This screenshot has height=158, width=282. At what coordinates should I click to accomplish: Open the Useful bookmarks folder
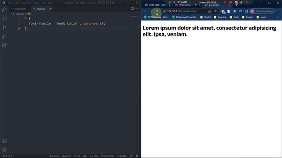[205, 17]
